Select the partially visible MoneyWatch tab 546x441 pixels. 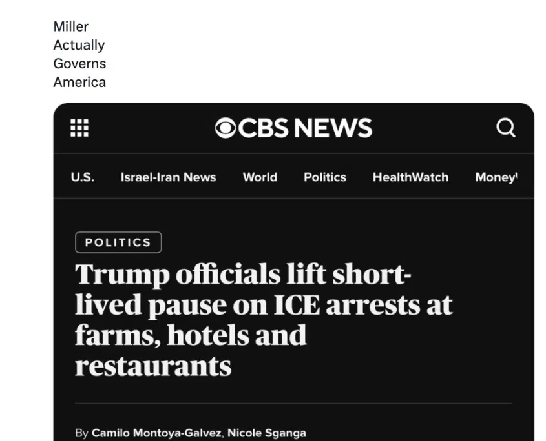496,177
